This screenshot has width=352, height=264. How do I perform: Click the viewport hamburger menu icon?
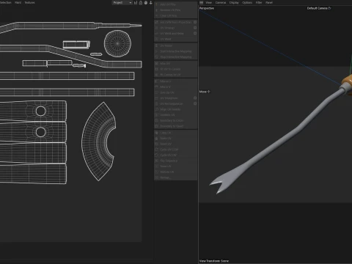[201, 3]
